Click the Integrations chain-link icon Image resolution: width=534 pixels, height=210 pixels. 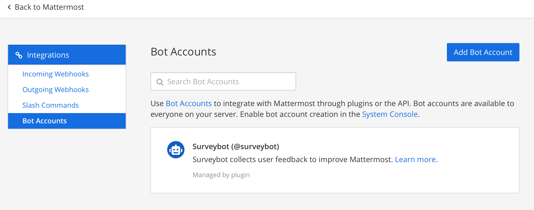coord(19,55)
